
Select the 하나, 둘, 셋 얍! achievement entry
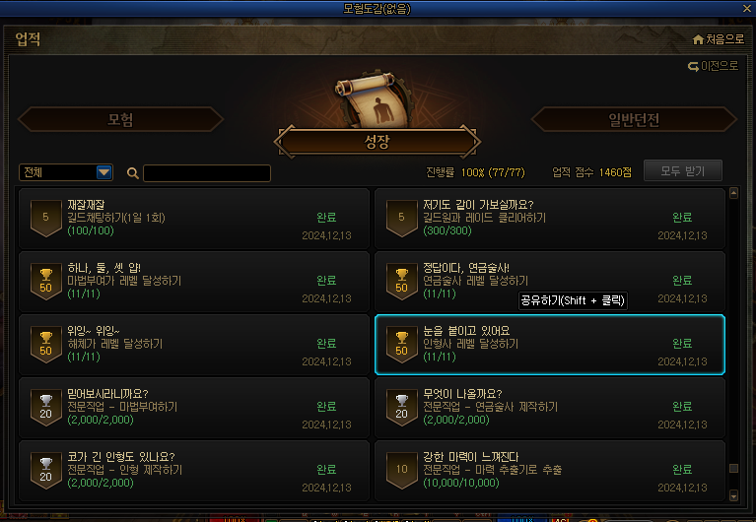pos(194,282)
